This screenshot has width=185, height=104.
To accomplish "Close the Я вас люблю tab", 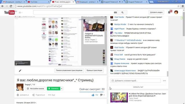I will click(73, 2).
